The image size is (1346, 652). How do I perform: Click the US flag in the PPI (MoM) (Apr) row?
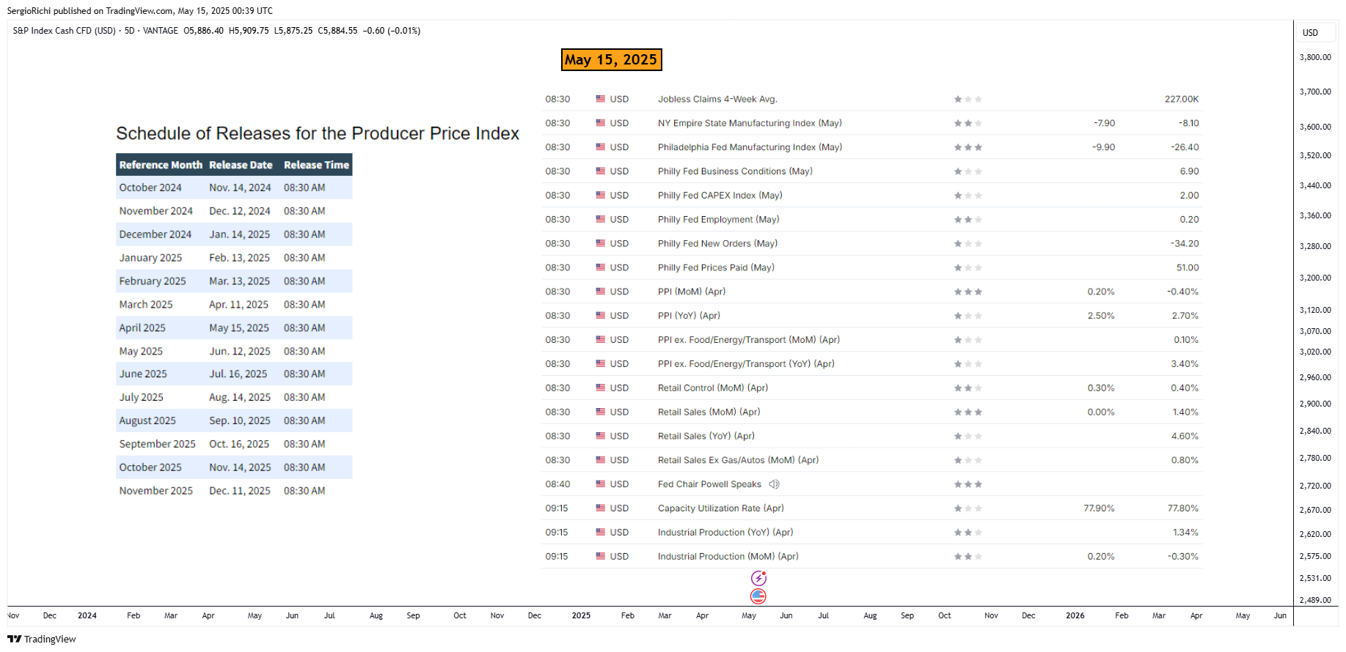click(601, 292)
